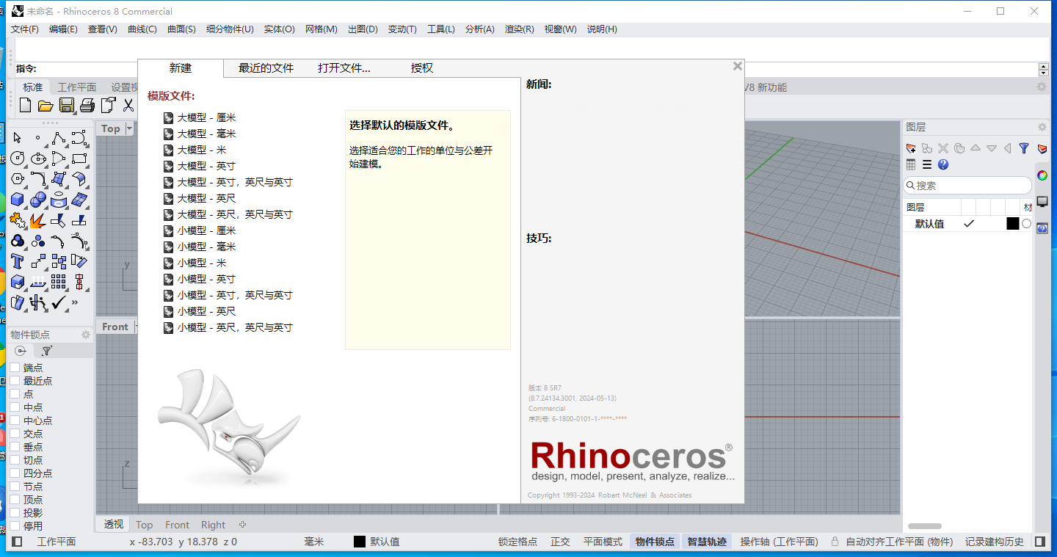
Task: Select the rectangular Array grid tool
Action: click(59, 282)
